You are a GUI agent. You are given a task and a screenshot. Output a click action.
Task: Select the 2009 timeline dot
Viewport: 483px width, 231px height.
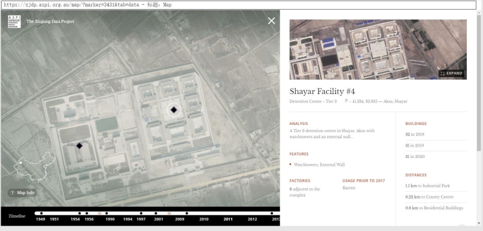pyautogui.click(x=187, y=214)
